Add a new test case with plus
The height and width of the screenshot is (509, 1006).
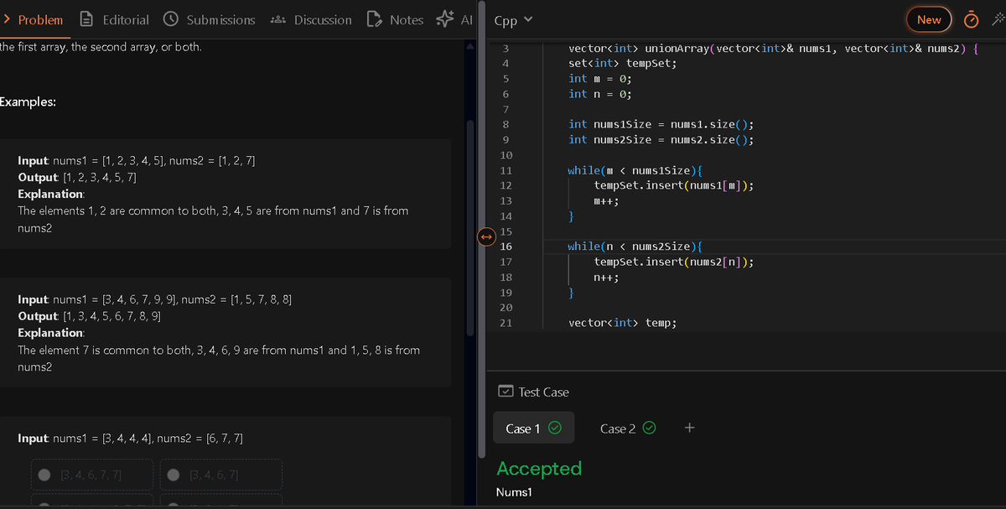pyautogui.click(x=689, y=428)
